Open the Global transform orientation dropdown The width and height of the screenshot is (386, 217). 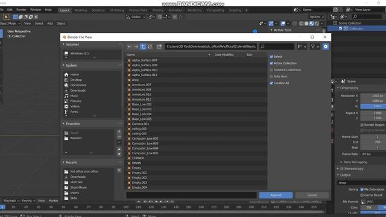(136, 17)
